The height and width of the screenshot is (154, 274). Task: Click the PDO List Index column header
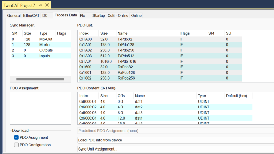point(89,33)
